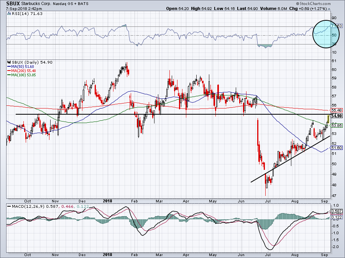The height and width of the screenshot is (258, 345).
Task: Click the blue 51.60 price tag on right axis
Action: coord(336,148)
